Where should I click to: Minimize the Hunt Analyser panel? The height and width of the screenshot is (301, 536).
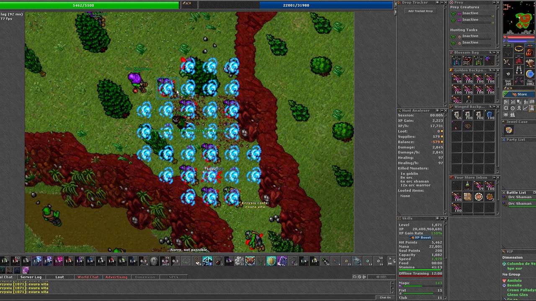[443, 111]
